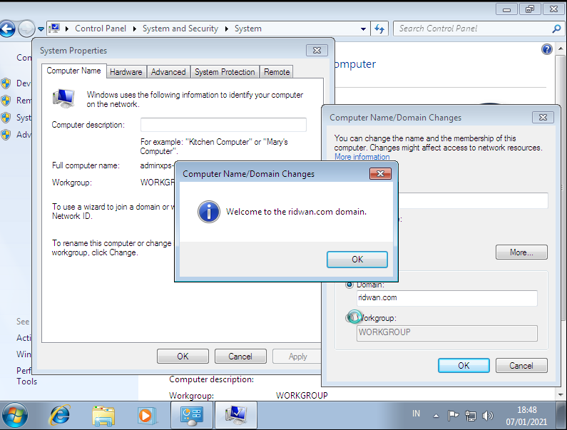Screen dimensions: 567x430
Task: Click the System Properties taskbar button
Action: tap(236, 415)
